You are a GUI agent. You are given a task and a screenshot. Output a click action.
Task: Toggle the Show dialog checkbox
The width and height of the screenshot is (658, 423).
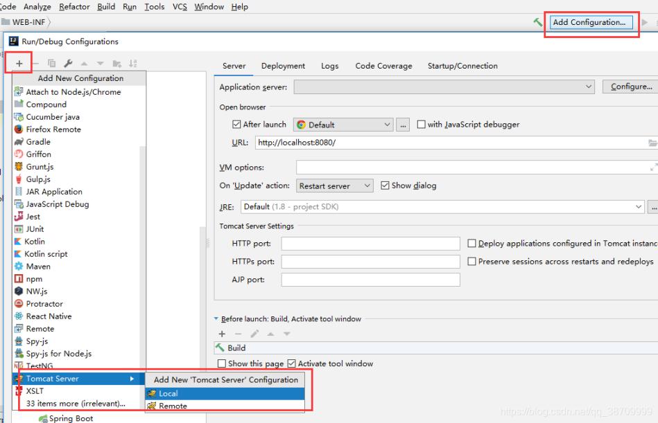(385, 186)
